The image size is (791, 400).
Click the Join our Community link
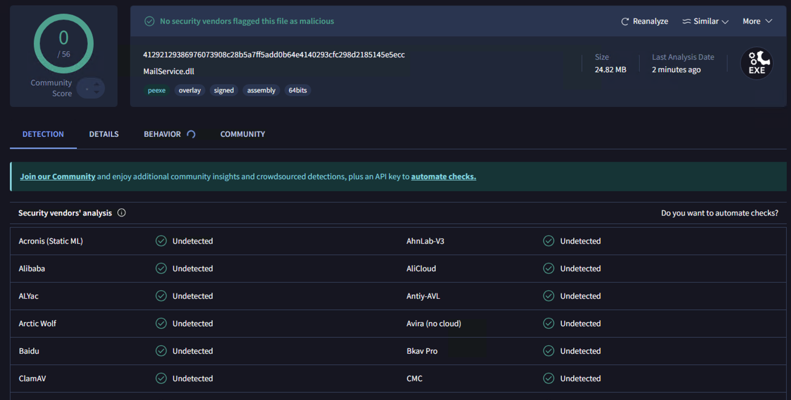coord(57,176)
